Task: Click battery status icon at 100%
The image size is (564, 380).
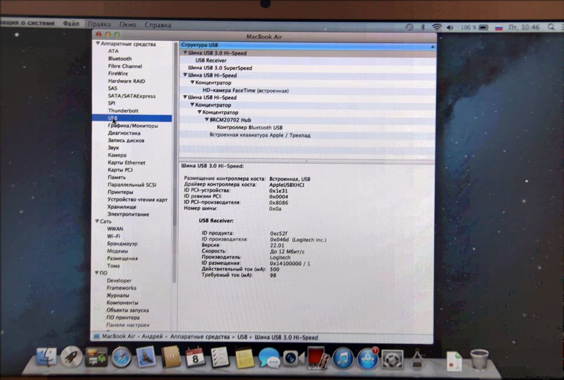Action: 483,27
